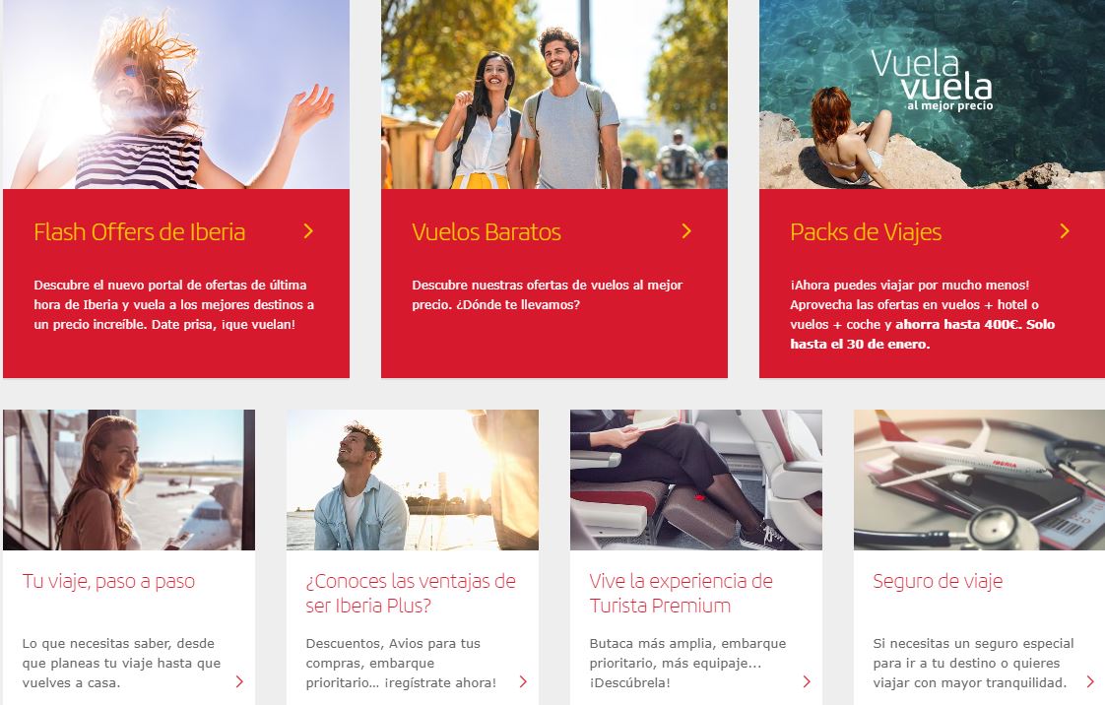Click the red arrow in the Turista Premium card
Screen dimensions: 1105x705
tap(807, 681)
